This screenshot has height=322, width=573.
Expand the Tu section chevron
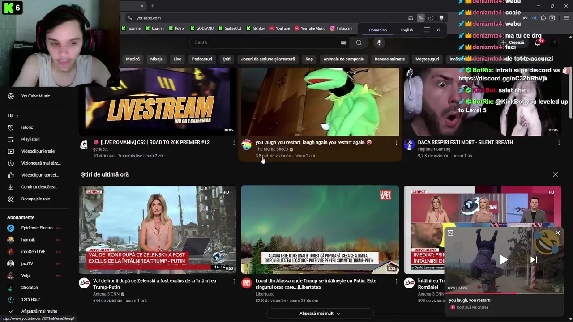(17, 116)
